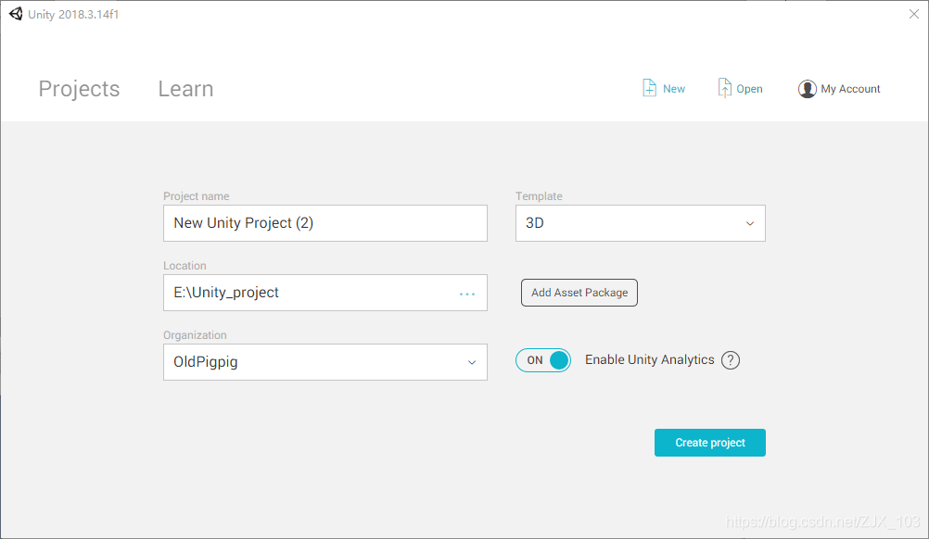
Task: Click the My Account avatar icon
Action: click(x=807, y=89)
